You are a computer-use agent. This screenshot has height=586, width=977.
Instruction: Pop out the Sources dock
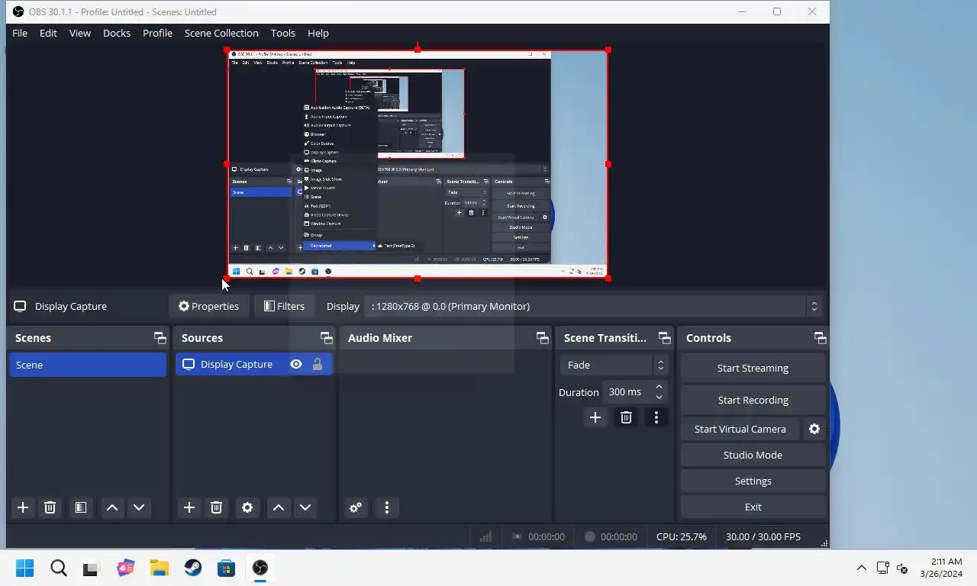point(326,338)
